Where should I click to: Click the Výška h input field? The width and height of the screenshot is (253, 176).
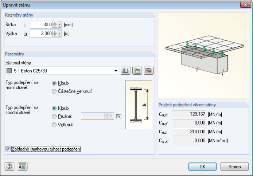click(x=41, y=34)
